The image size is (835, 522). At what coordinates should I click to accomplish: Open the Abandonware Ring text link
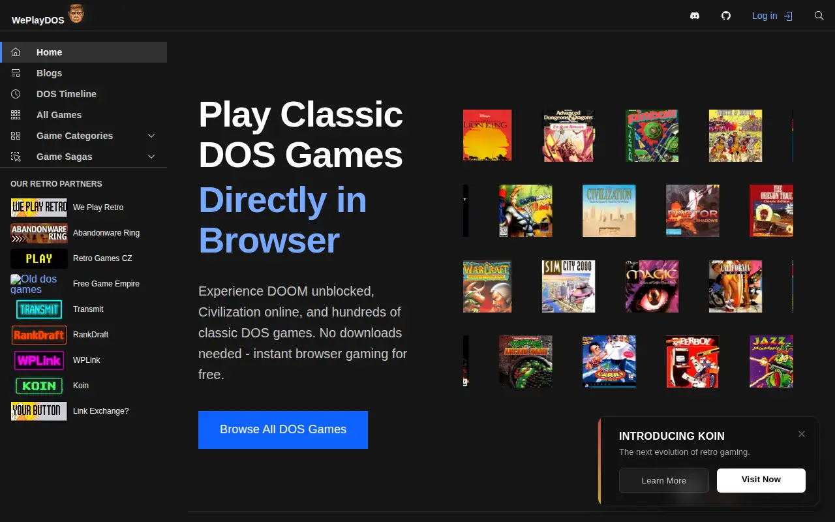coord(106,233)
